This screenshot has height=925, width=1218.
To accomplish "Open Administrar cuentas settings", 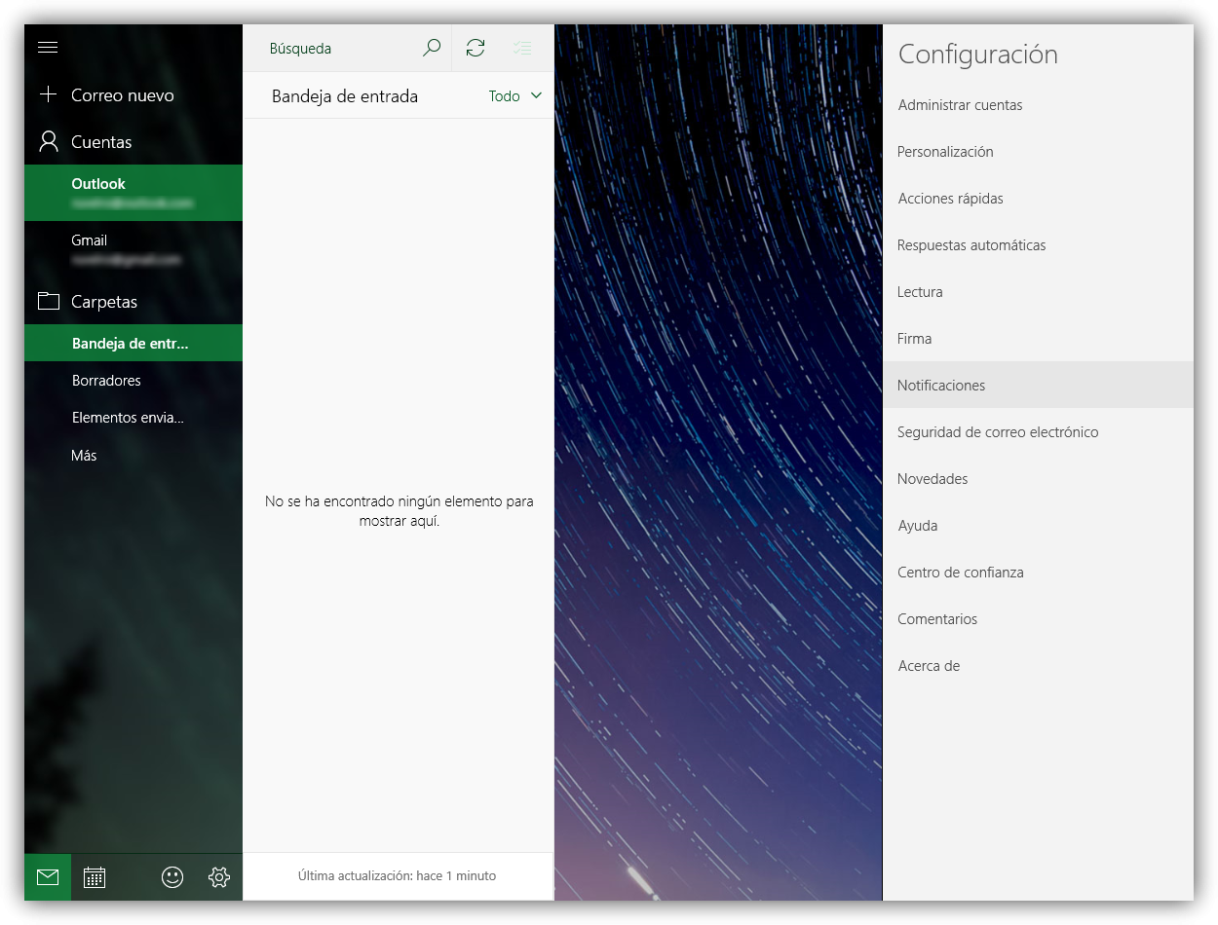I will click(1038, 105).
